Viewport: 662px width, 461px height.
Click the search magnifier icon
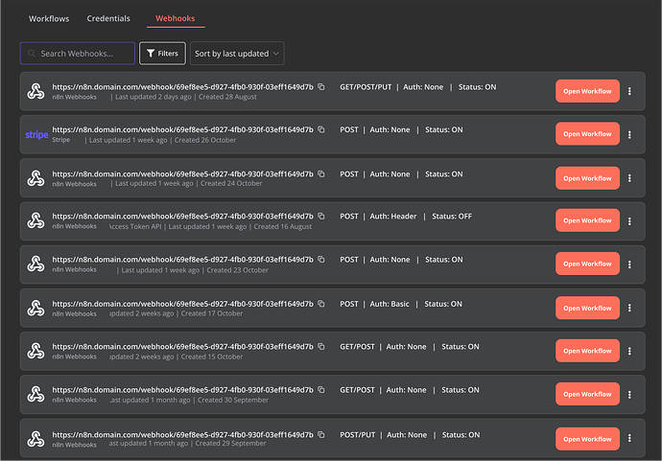(x=32, y=54)
